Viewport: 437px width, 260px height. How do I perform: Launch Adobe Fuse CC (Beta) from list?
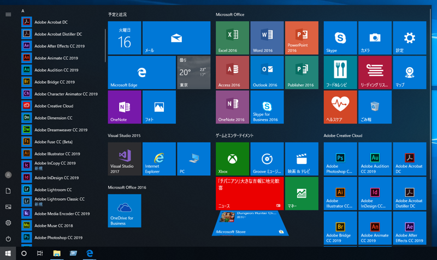click(62, 142)
